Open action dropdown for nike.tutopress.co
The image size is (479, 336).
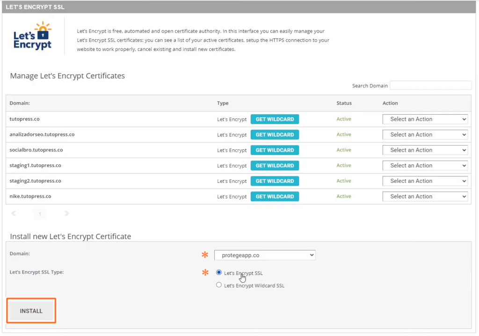[x=425, y=196]
